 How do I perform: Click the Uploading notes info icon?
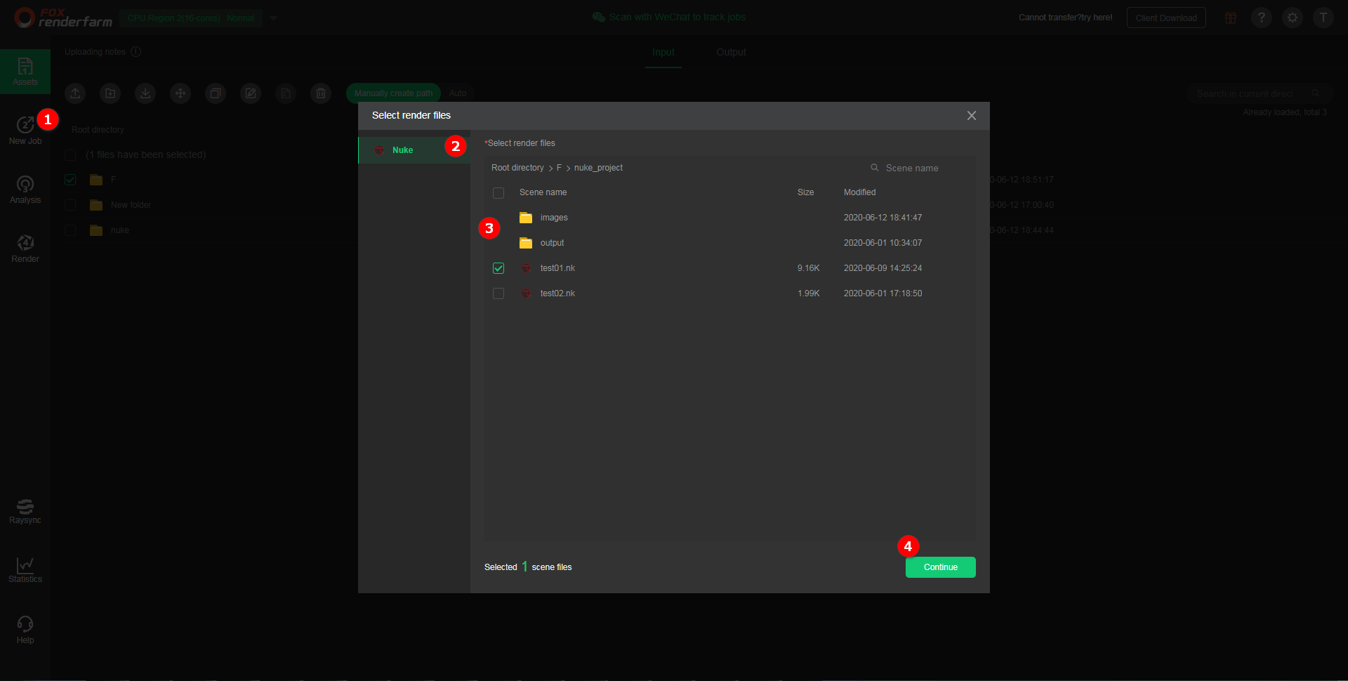pos(136,51)
